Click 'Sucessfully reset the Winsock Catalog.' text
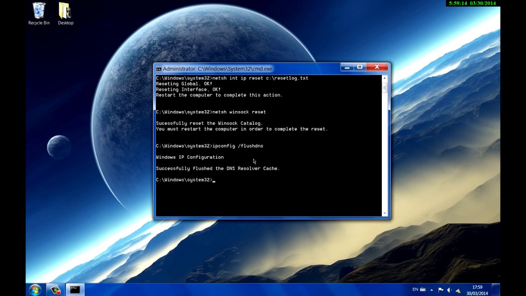Image resolution: width=526 pixels, height=296 pixels. coord(209,123)
